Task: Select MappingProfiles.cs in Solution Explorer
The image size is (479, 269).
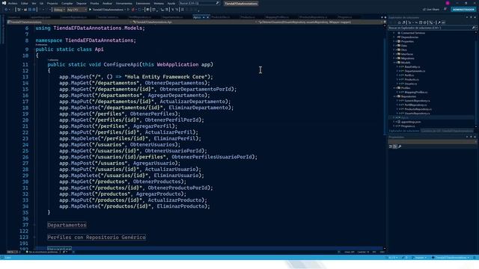Action: (416, 92)
